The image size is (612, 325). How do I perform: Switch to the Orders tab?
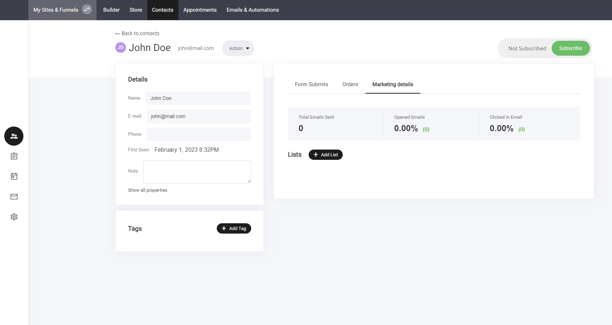point(350,84)
